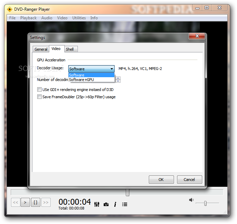Image resolution: width=237 pixels, height=224 pixels.
Task: Enable GDI+ rendering engine checkbox
Action: pyautogui.click(x=39, y=90)
